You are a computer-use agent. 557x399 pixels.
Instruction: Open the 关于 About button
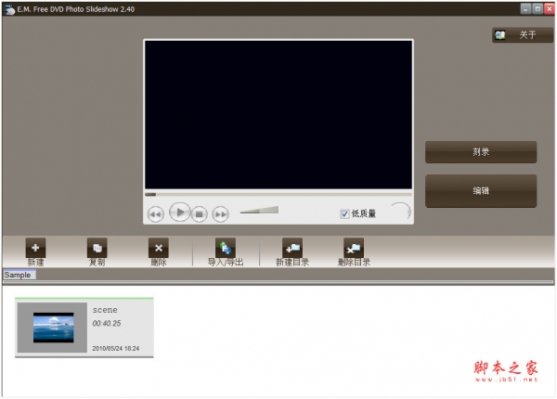(523, 34)
